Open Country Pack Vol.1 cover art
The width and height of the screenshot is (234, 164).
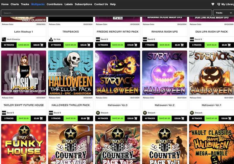click(165, 144)
